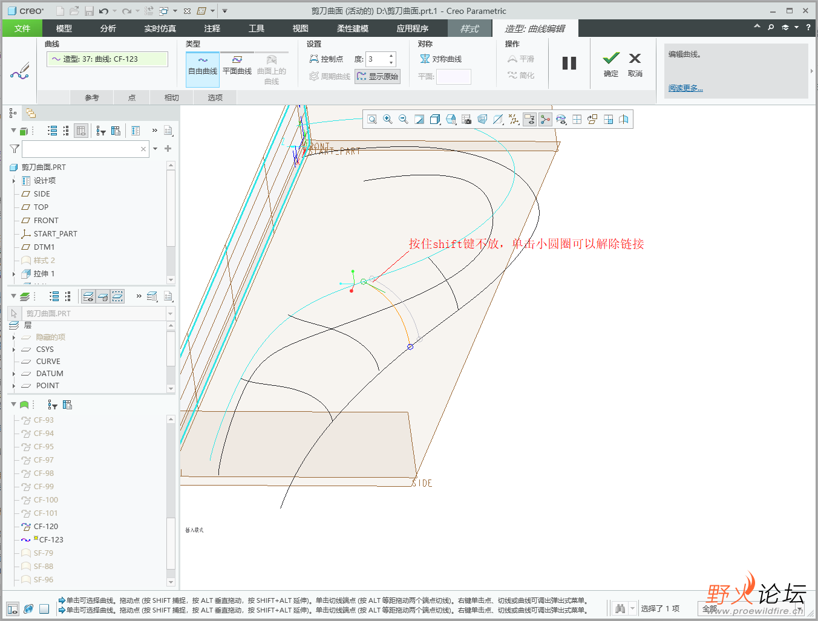Select the FRONT datum plane in the tree
This screenshot has width=818, height=621.
pyautogui.click(x=46, y=221)
